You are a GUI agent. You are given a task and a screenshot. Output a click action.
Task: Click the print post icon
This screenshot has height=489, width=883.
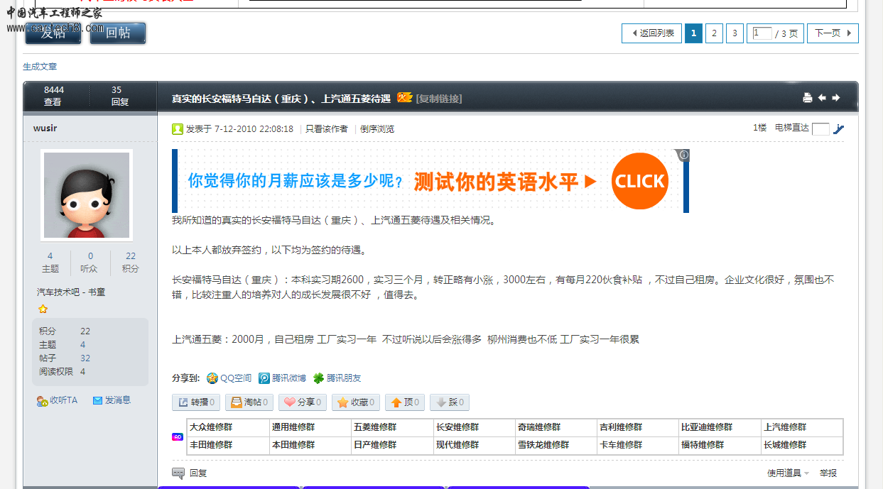click(x=807, y=98)
